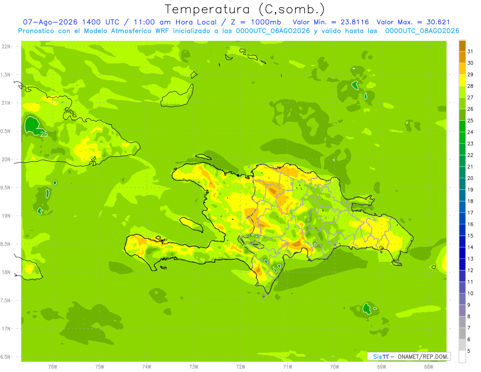
Task: Click the '0000UTC_08AGO2026' valid-until time
Action: coord(422,31)
